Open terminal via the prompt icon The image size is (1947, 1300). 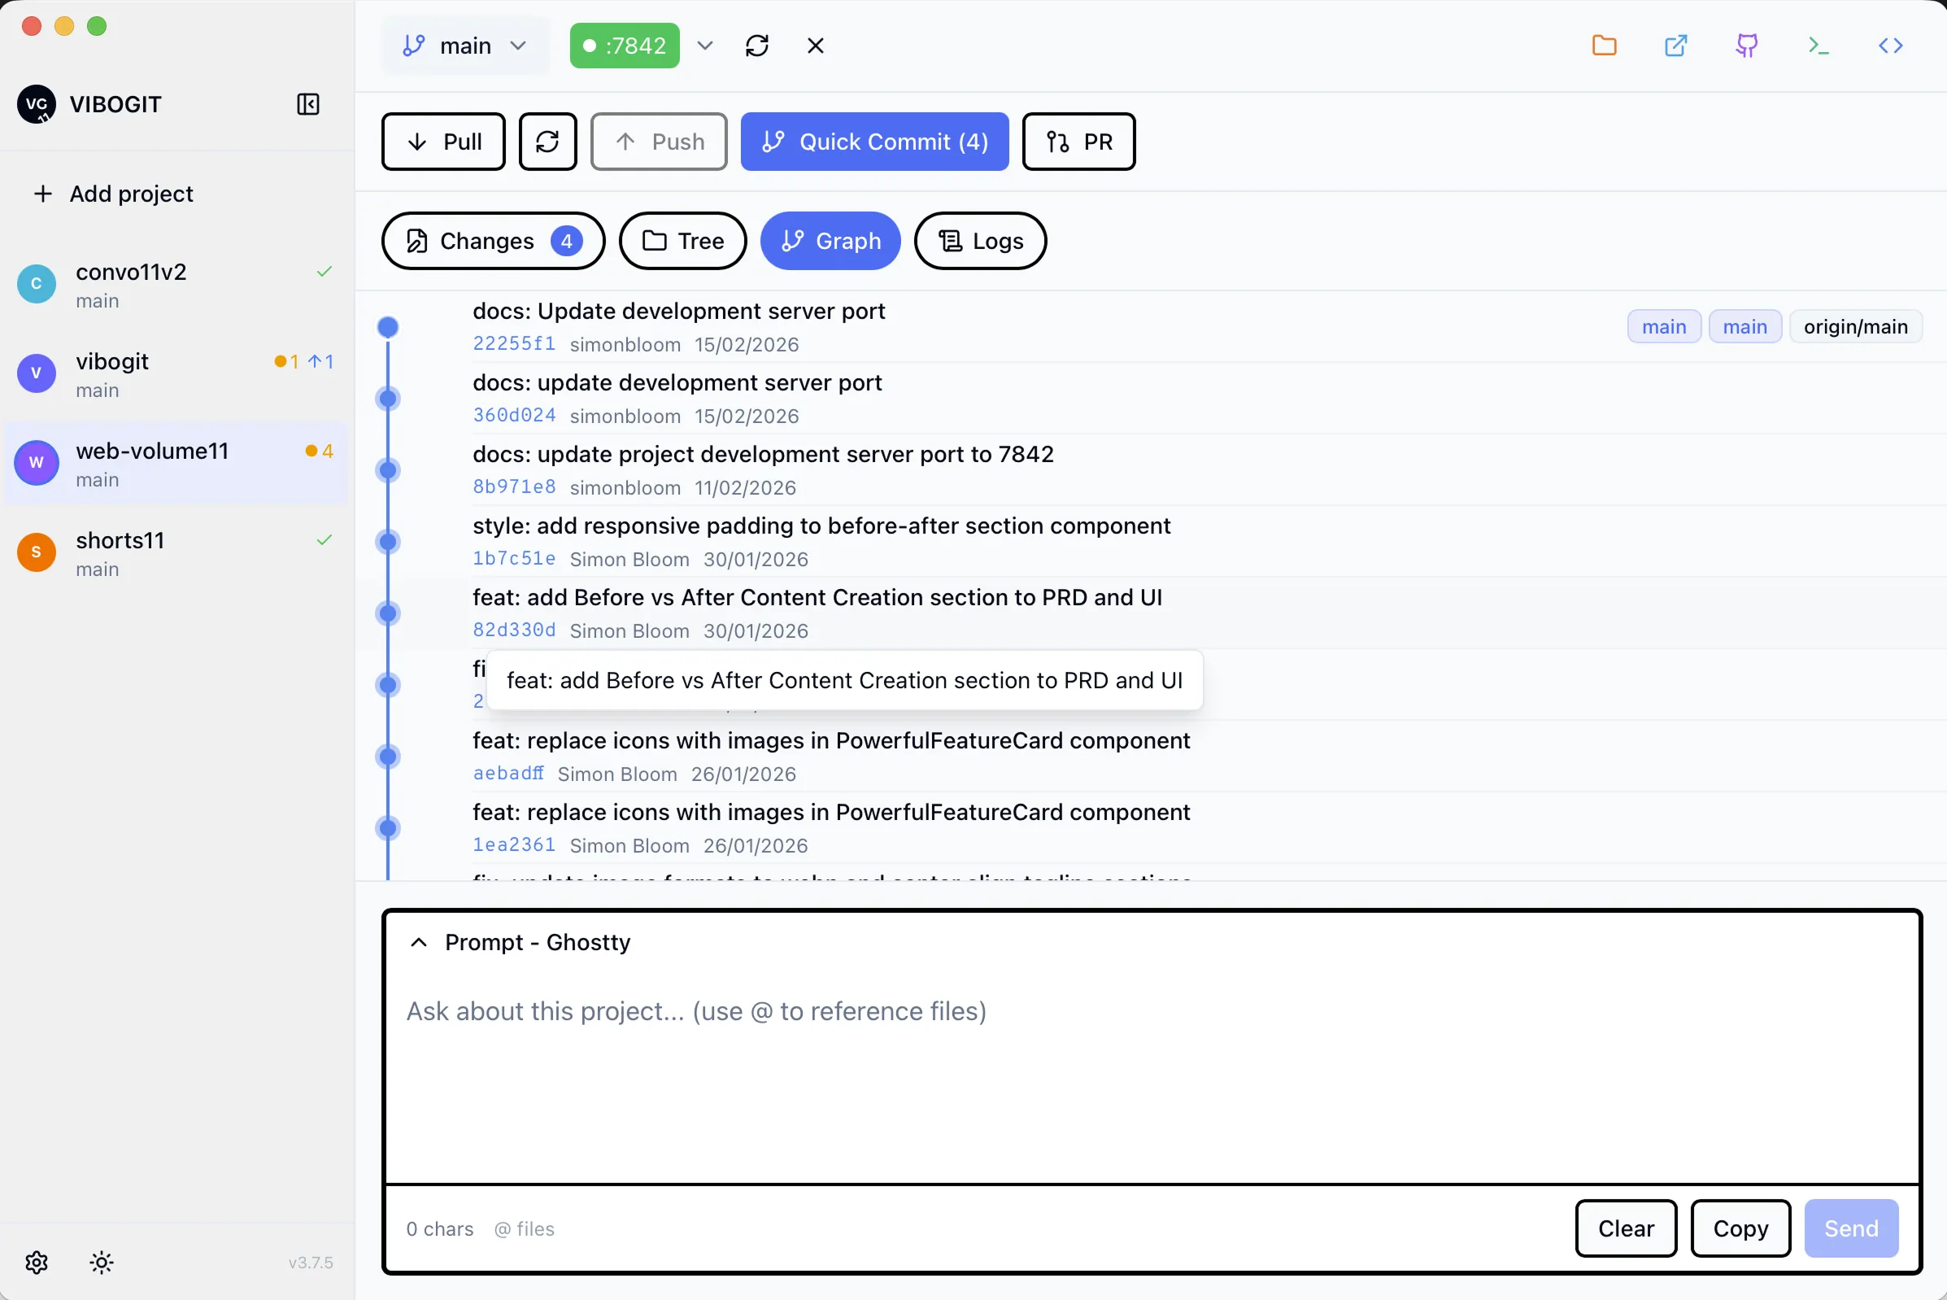pyautogui.click(x=1819, y=46)
